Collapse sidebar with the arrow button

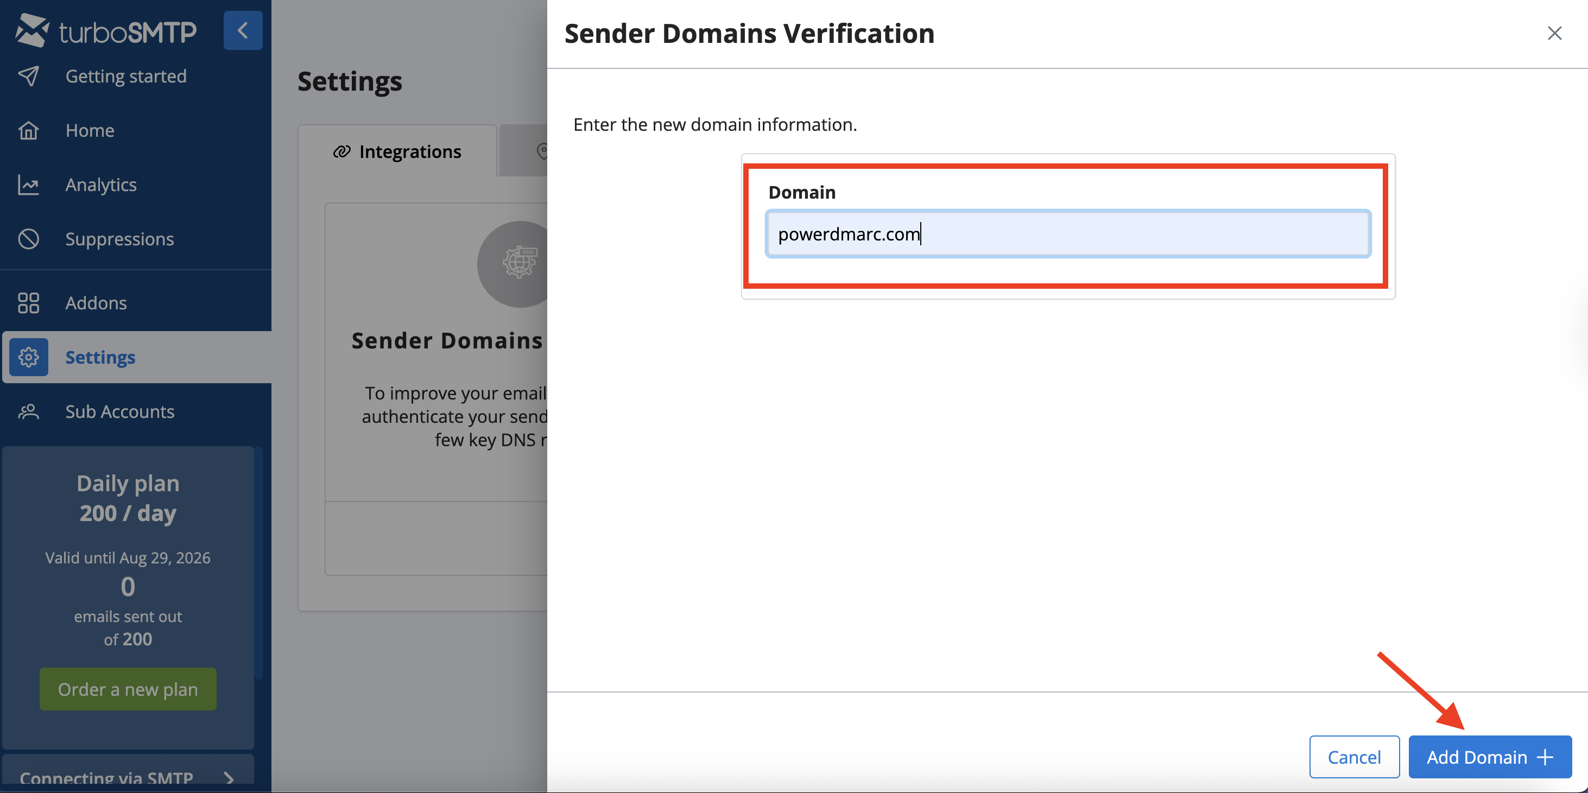tap(242, 30)
